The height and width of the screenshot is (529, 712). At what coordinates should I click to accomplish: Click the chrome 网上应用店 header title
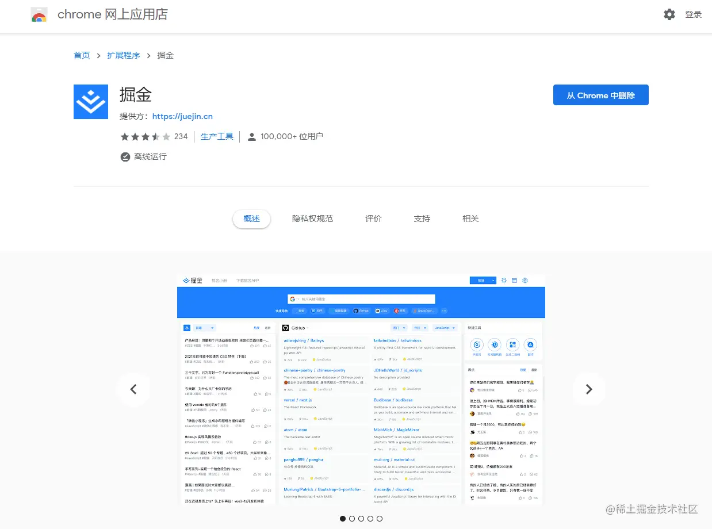click(x=113, y=14)
